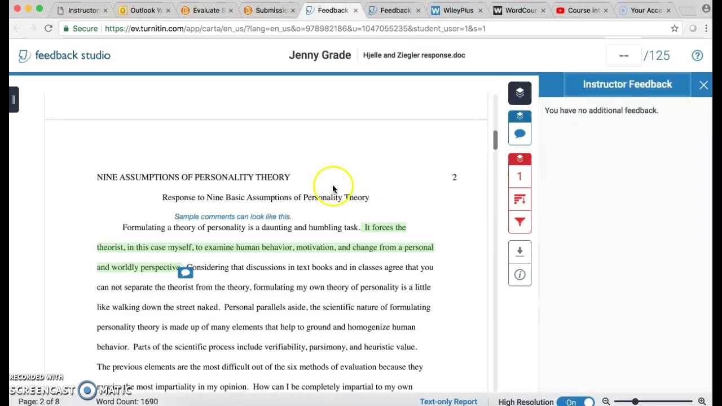
Task: Click the document vertical scrollbar thumb
Action: pos(495,140)
